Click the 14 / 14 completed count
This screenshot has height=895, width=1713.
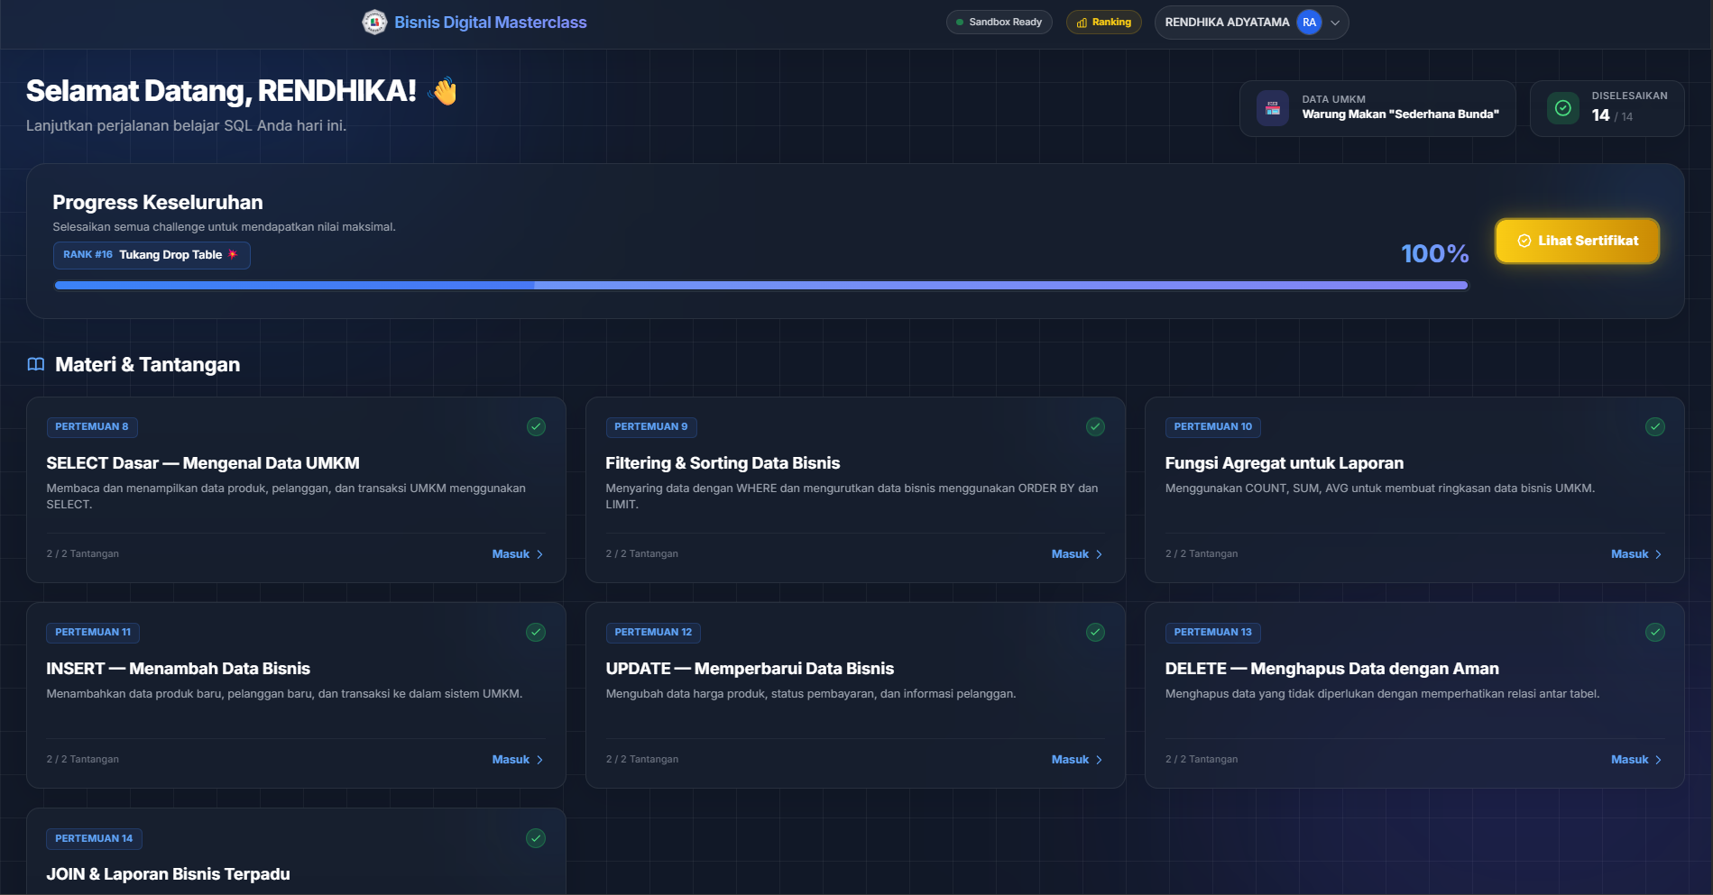tap(1612, 115)
